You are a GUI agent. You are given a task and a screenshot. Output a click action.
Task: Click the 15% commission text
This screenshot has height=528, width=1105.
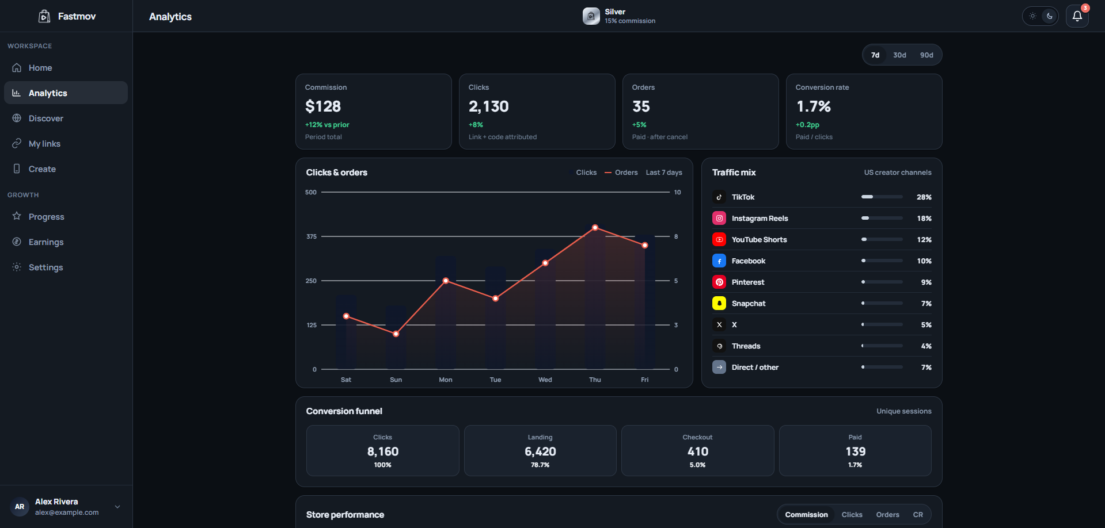pos(630,21)
